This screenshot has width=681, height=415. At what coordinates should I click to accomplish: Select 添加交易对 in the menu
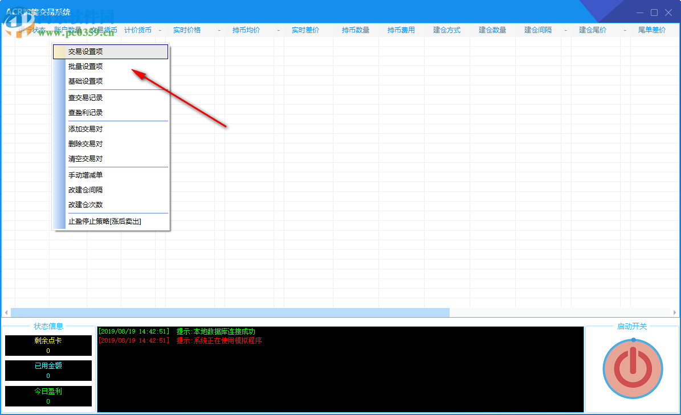(x=111, y=129)
